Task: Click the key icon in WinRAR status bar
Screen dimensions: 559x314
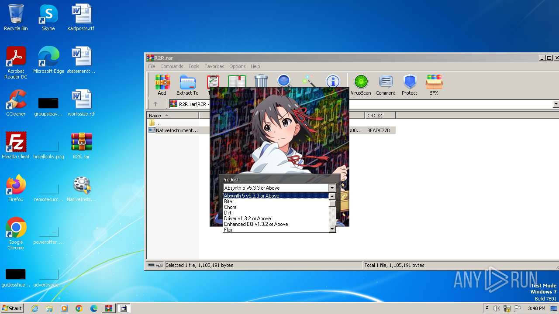Action: pos(159,265)
